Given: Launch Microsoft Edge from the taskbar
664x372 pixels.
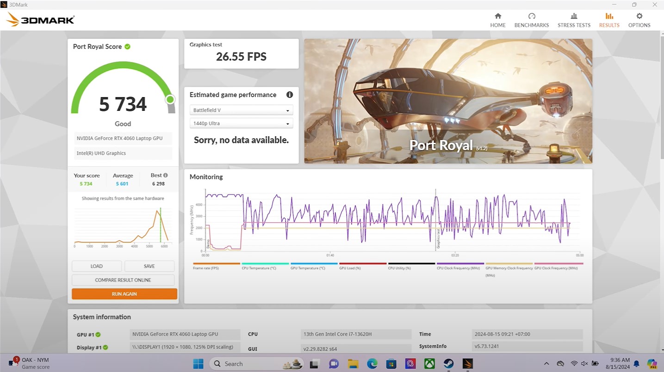Looking at the screenshot, I should pos(372,364).
